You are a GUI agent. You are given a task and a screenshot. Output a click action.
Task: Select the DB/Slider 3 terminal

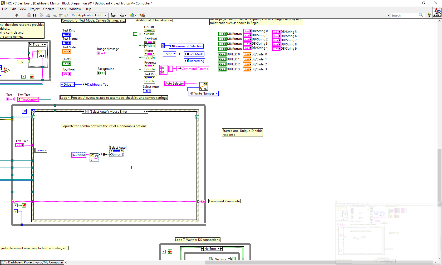[247, 69]
